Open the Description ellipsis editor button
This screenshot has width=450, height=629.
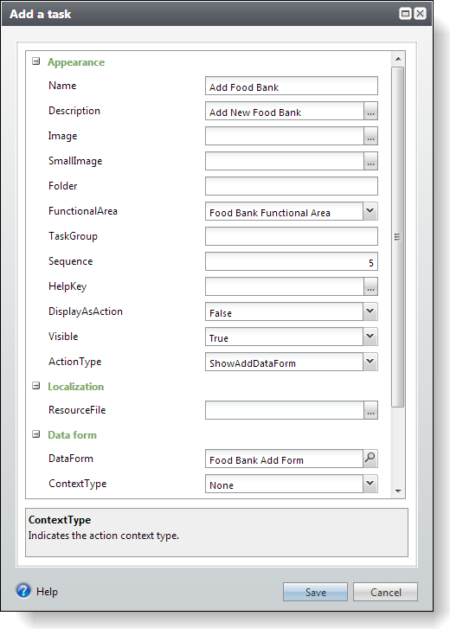point(370,111)
